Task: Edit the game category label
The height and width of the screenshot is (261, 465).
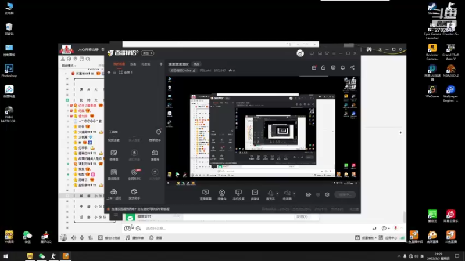Action: 183,70
